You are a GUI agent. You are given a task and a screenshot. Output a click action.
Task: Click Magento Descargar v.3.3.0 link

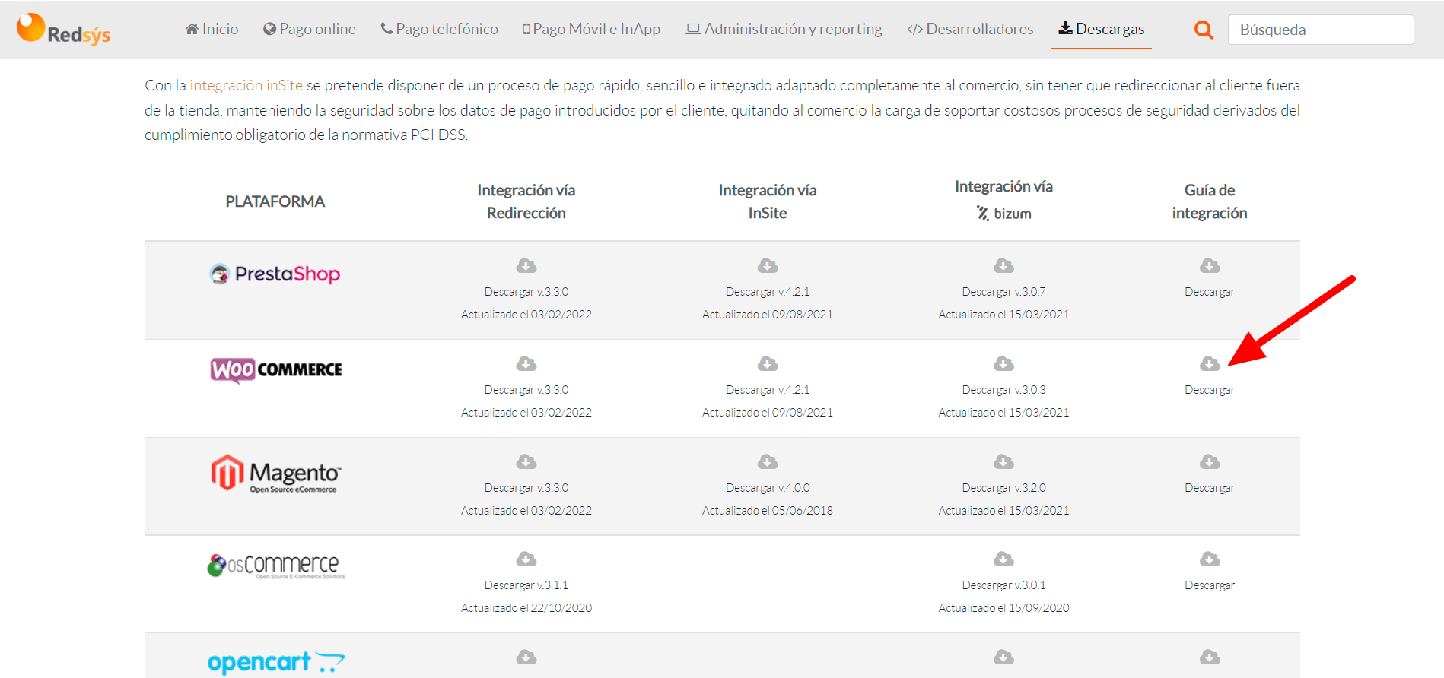click(526, 488)
